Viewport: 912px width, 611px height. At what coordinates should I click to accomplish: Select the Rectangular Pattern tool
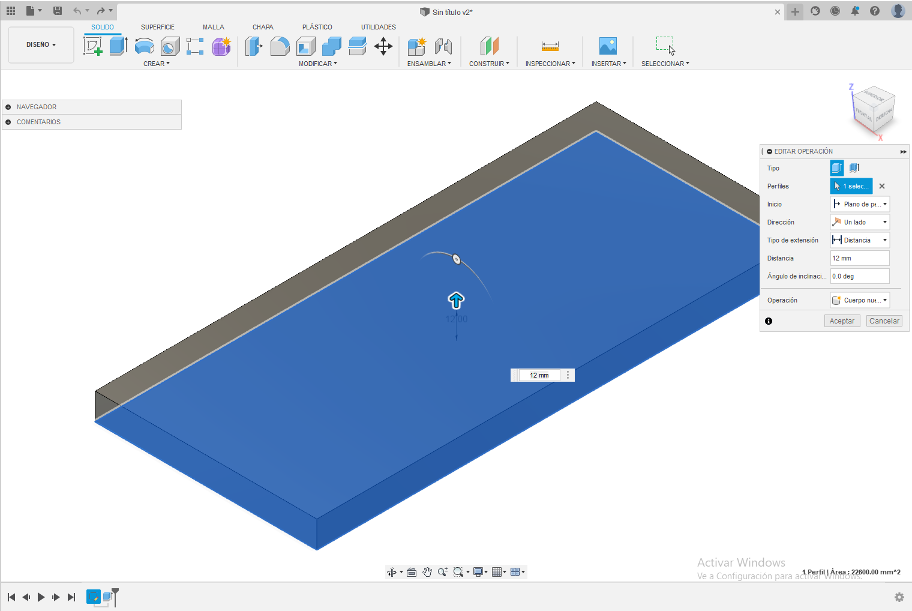click(195, 46)
